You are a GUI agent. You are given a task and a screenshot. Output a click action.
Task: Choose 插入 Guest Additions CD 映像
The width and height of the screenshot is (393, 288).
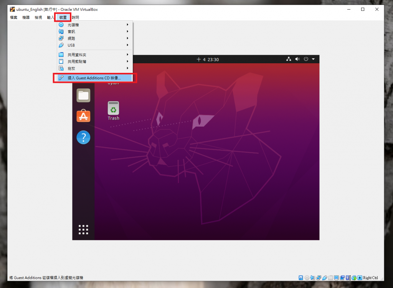pyautogui.click(x=95, y=78)
